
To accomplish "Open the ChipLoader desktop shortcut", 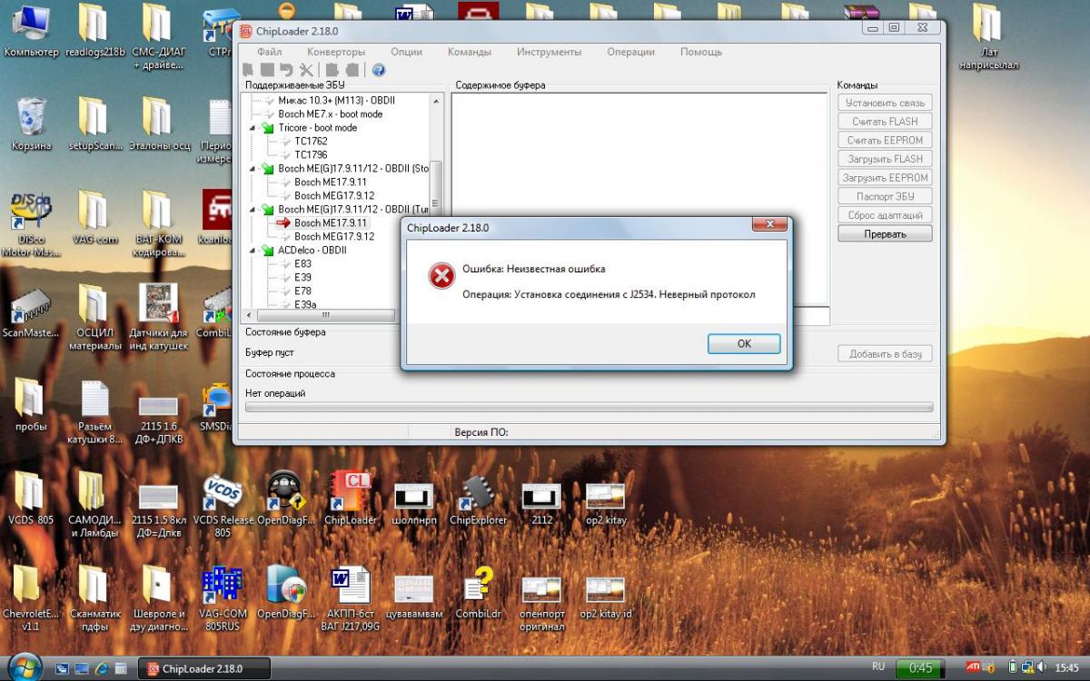I will 350,499.
